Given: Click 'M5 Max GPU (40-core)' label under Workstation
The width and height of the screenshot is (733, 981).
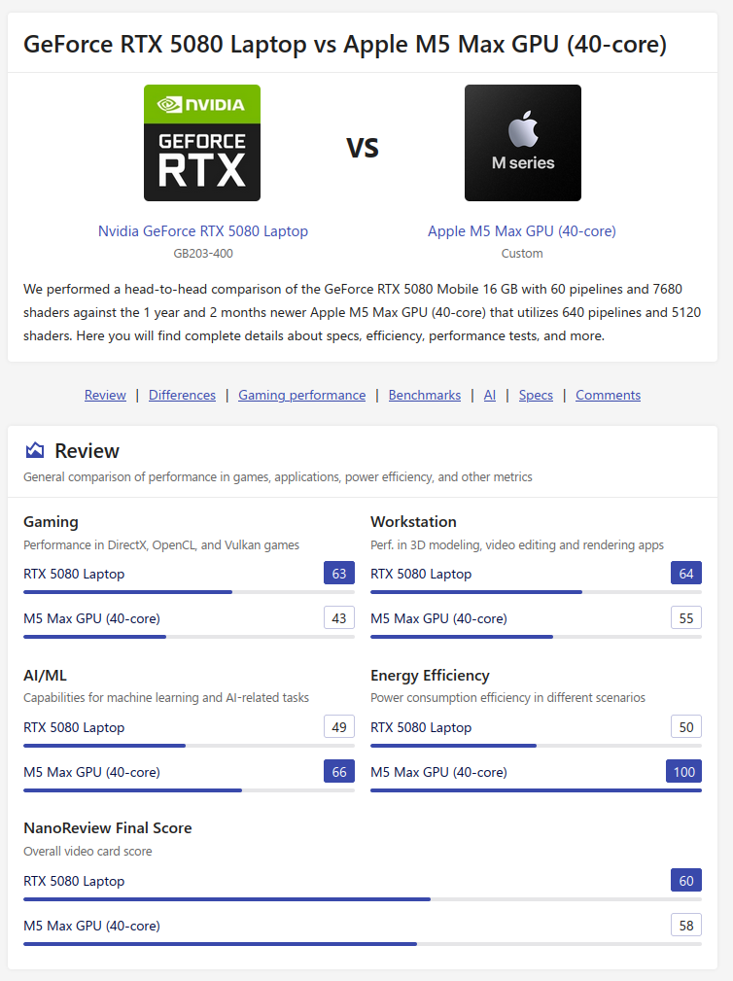Looking at the screenshot, I should click(438, 618).
